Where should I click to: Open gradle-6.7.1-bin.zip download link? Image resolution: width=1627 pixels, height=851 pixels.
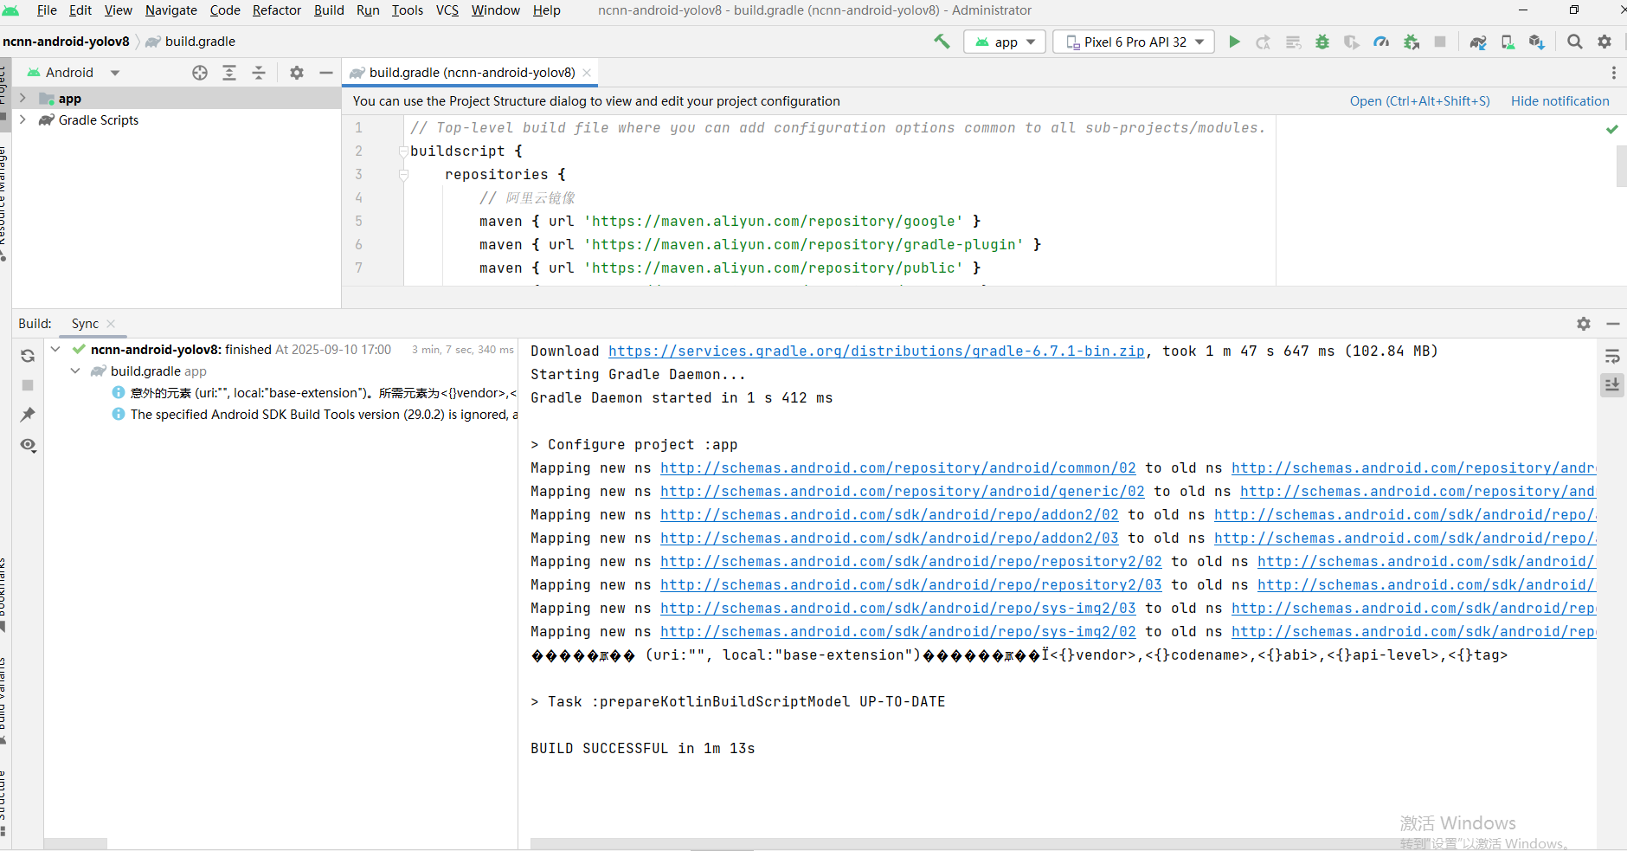[876, 351]
